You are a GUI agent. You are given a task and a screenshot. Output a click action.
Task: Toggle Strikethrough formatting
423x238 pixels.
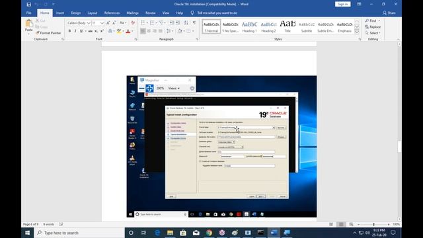point(91,31)
